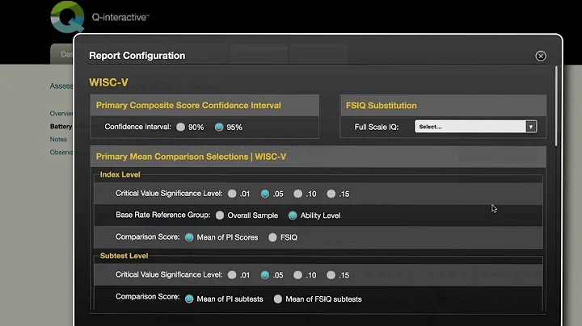Select 95% confidence interval
The height and width of the screenshot is (326, 582).
219,127
